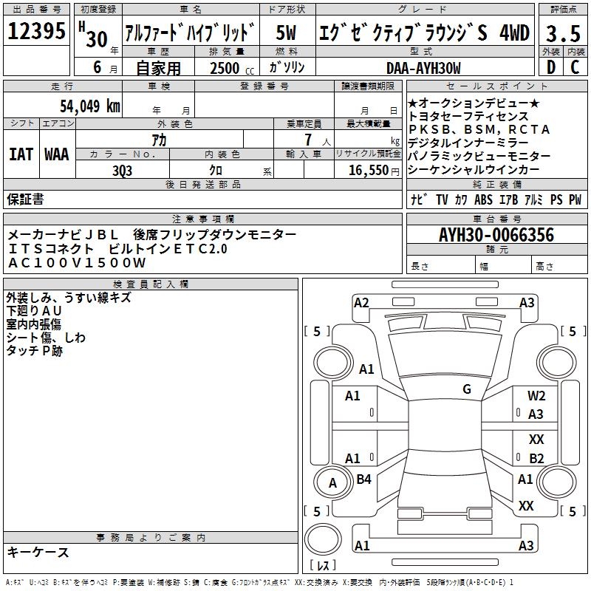Click the メーカーナビJBL note line
Viewport: 591px width, 591px height.
click(152, 235)
